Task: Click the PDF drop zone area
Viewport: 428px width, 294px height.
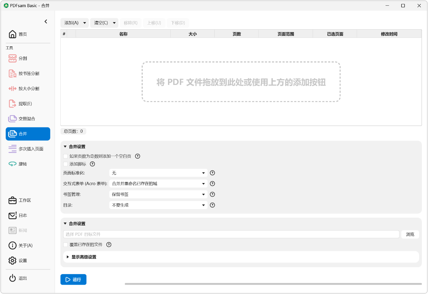Action: [x=241, y=82]
